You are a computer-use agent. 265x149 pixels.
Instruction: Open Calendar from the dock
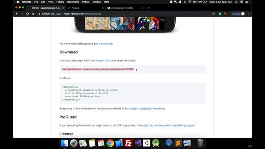click(x=101, y=143)
